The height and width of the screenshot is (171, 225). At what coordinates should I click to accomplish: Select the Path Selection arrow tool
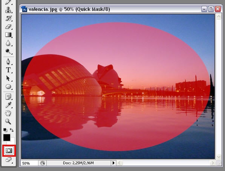click(x=8, y=78)
